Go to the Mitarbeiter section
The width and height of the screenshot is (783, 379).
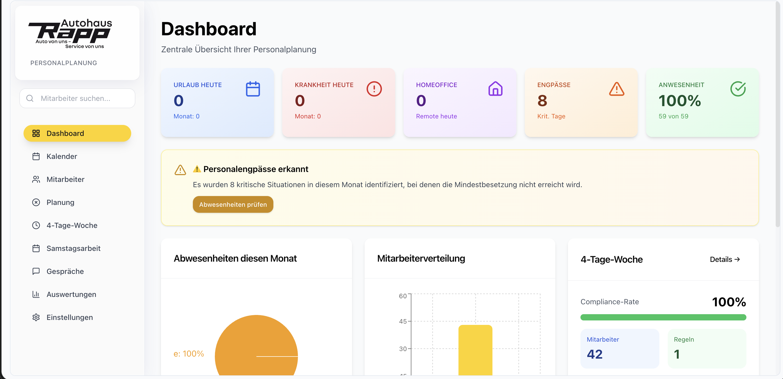(x=65, y=179)
